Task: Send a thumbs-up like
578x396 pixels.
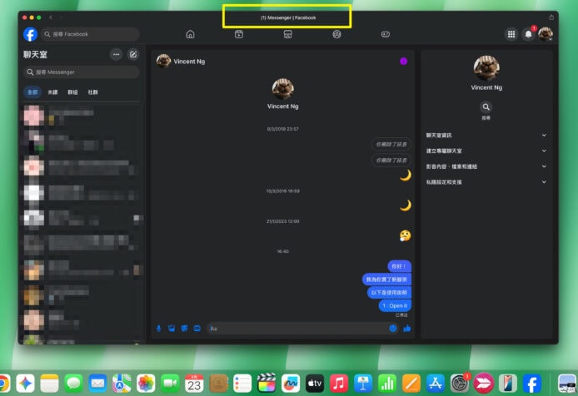Action: tap(407, 329)
